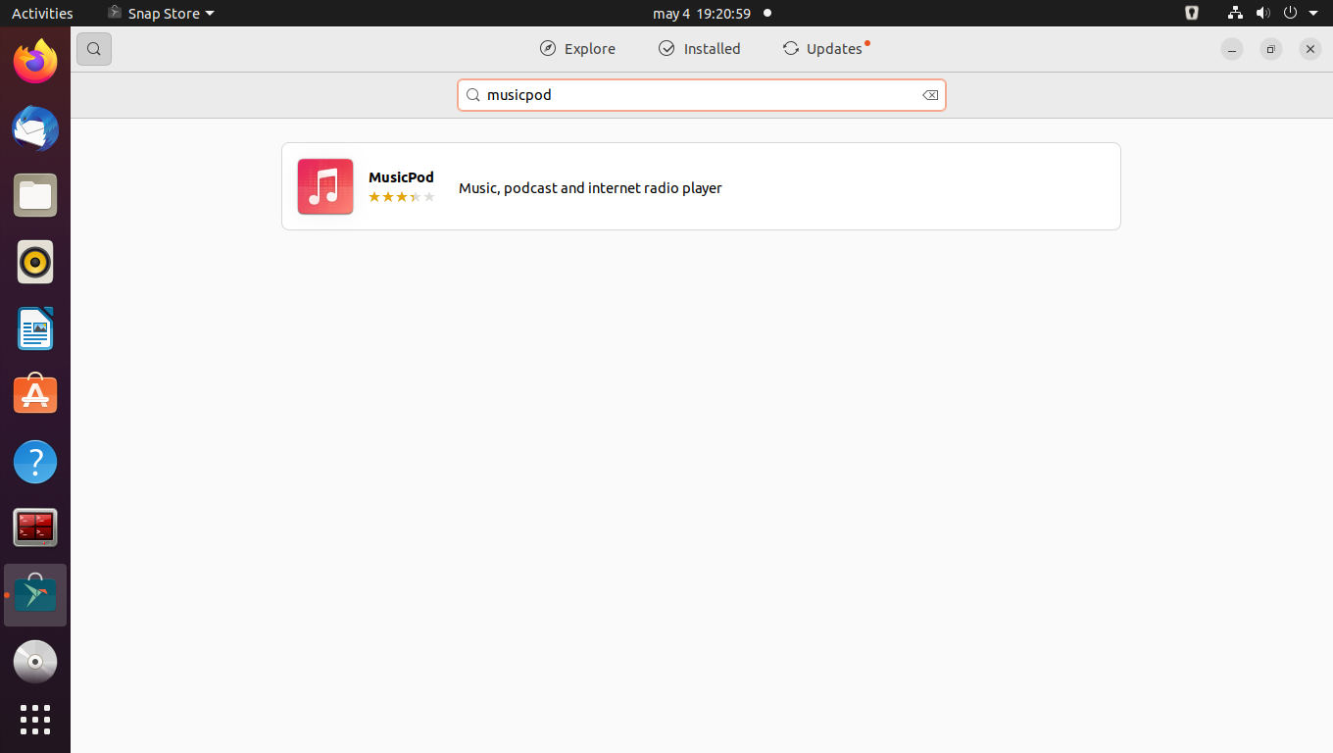Minimize the Snap Store window

(x=1232, y=49)
